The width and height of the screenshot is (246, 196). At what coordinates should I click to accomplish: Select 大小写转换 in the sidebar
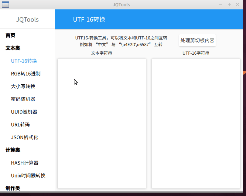pyautogui.click(x=23, y=86)
